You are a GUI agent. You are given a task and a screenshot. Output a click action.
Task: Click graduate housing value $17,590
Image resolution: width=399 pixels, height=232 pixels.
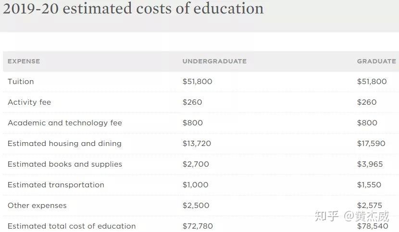pos(371,144)
